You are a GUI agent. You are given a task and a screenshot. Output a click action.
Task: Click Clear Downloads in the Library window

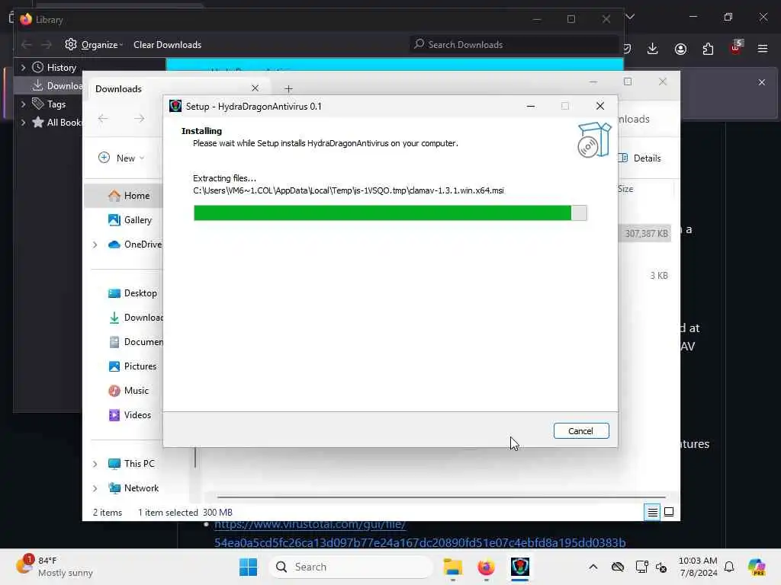(167, 45)
